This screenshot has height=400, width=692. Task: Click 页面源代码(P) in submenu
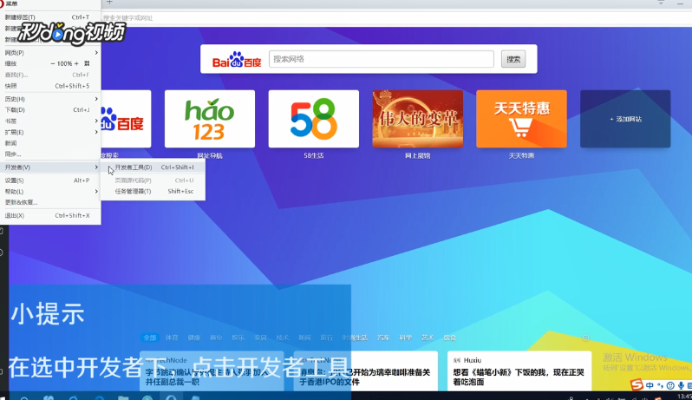coord(153,180)
